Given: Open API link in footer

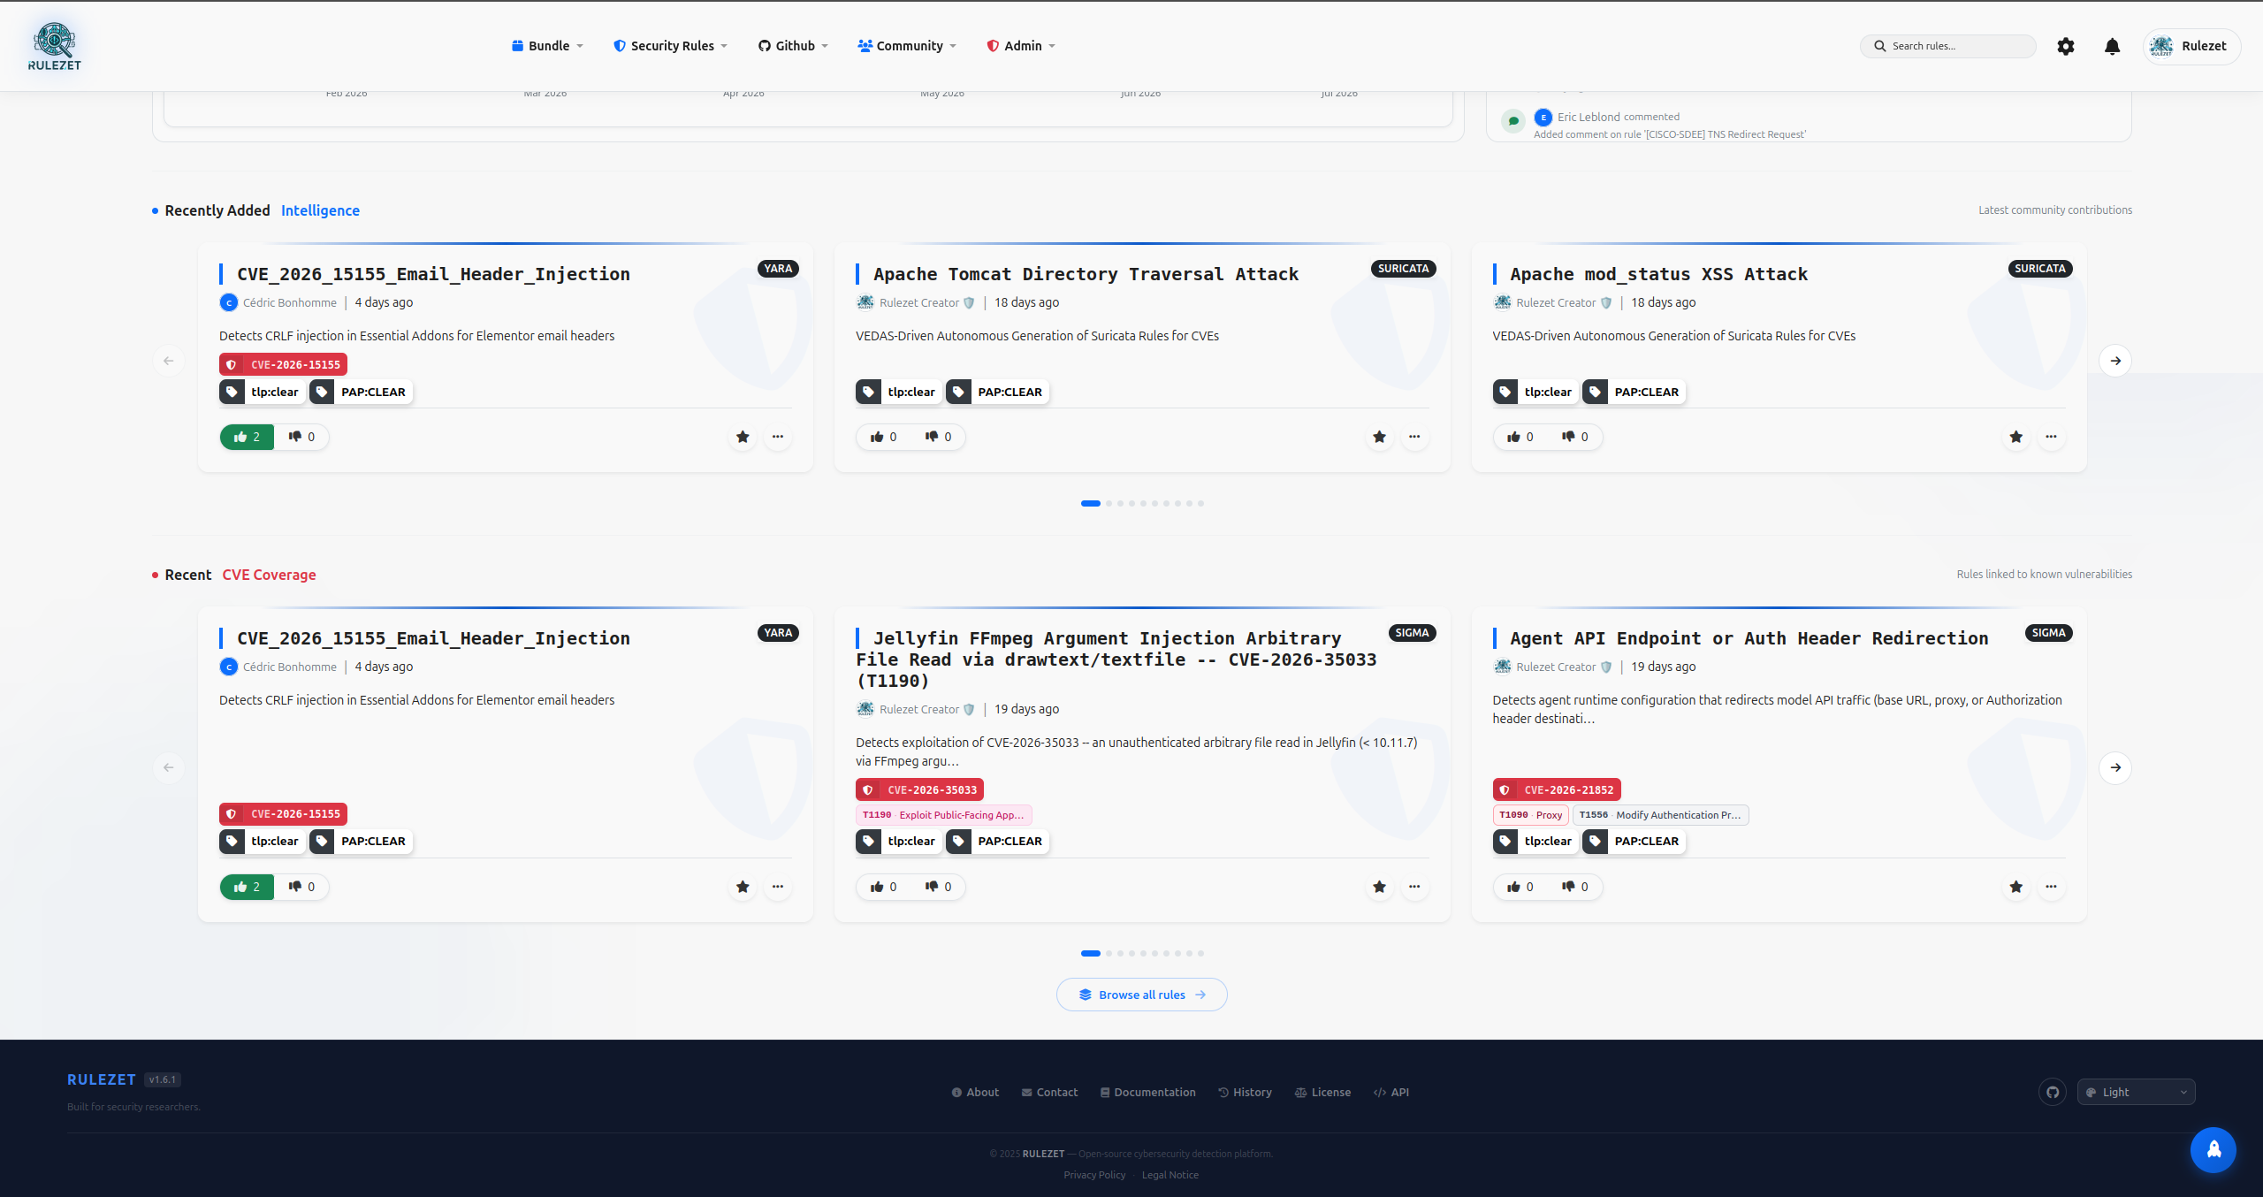Looking at the screenshot, I should coord(1391,1093).
